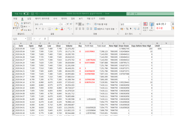This screenshot has height=131, width=186.
Task: Toggle center horizontal alignment
Action: coord(80,29)
